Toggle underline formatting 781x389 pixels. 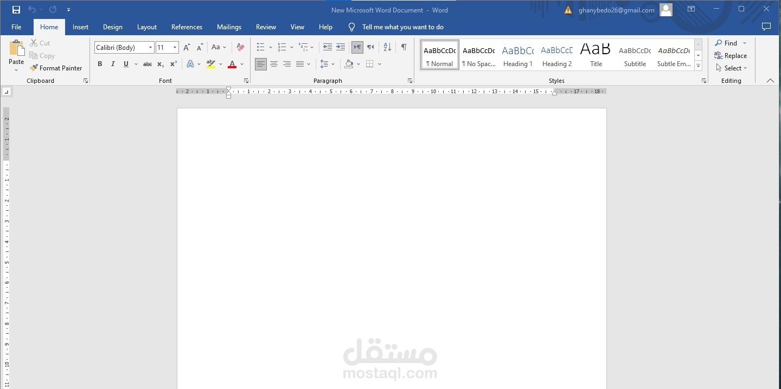click(x=126, y=64)
